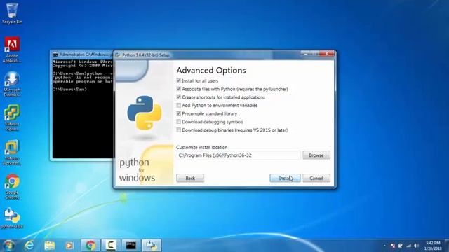Select the VMware vSphere desktop icon
Image resolution: width=449 pixels, height=252 pixels.
click(x=12, y=118)
